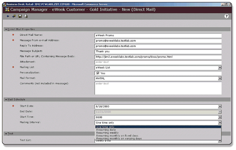Screen dimensions: 236x150
Task: Click the Message Subject field
Action: 158,51
